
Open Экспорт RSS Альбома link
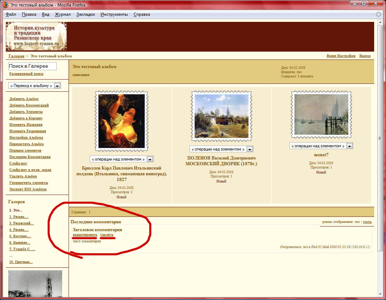[28, 189]
